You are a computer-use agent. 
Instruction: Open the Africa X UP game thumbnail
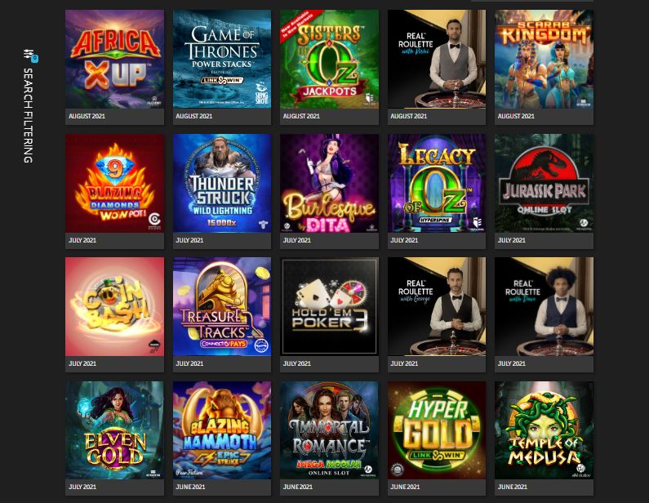(114, 60)
